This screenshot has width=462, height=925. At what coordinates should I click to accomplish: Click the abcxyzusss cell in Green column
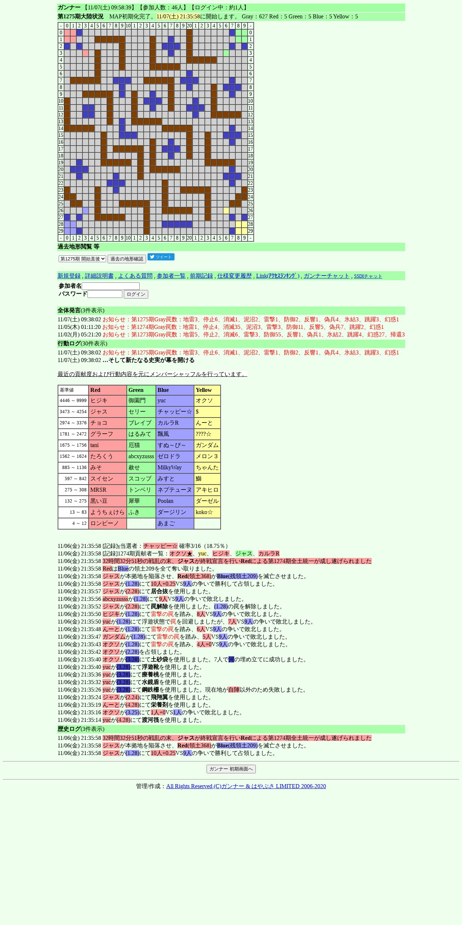click(141, 456)
